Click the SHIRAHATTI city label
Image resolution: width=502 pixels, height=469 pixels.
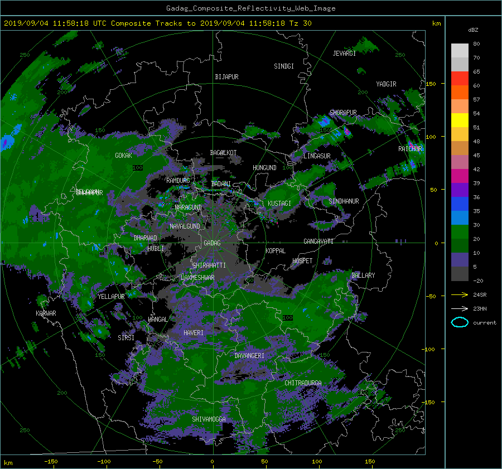[x=209, y=265]
